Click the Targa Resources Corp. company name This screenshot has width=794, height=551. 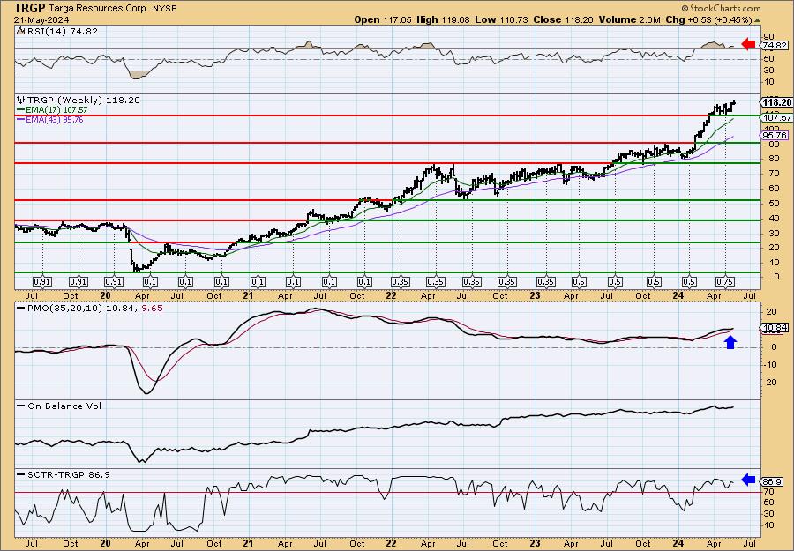[97, 8]
